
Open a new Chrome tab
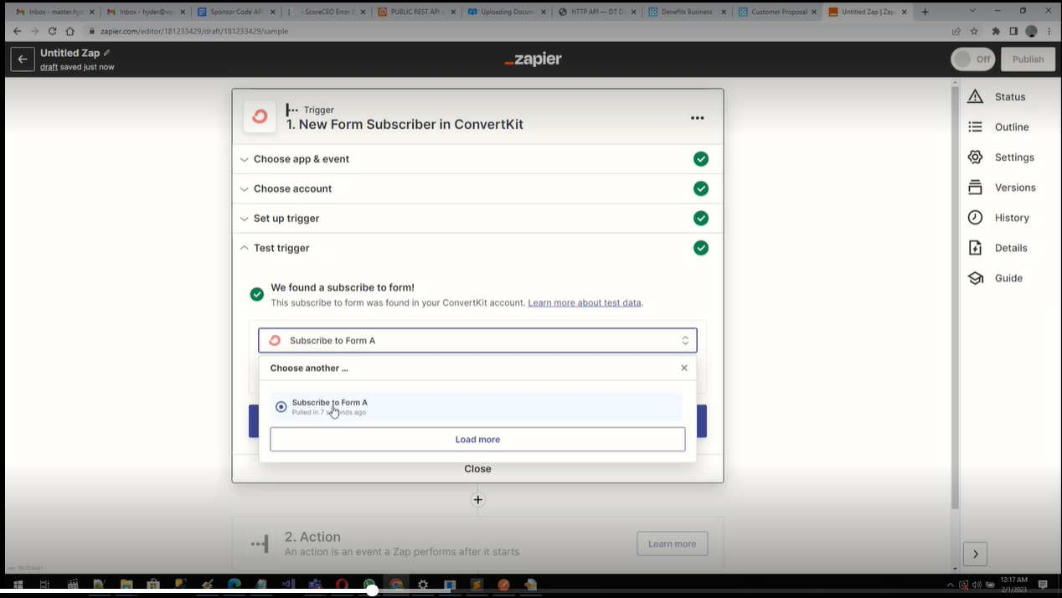(x=925, y=12)
